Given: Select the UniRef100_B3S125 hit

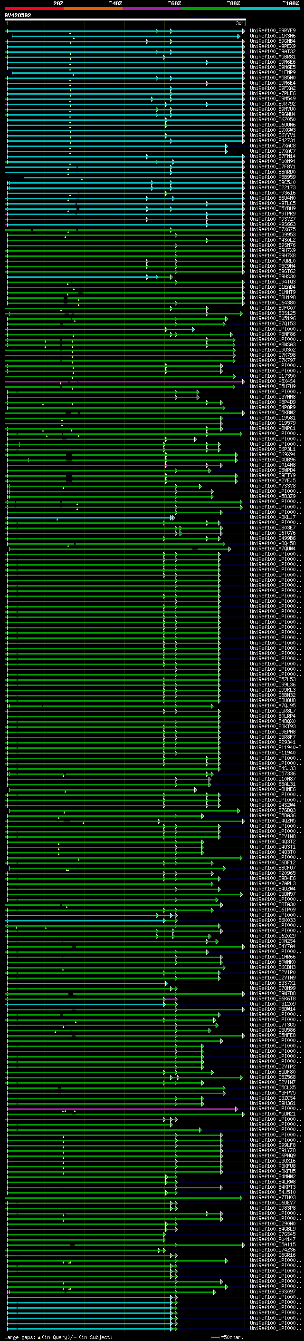Looking at the screenshot, I should [273, 313].
